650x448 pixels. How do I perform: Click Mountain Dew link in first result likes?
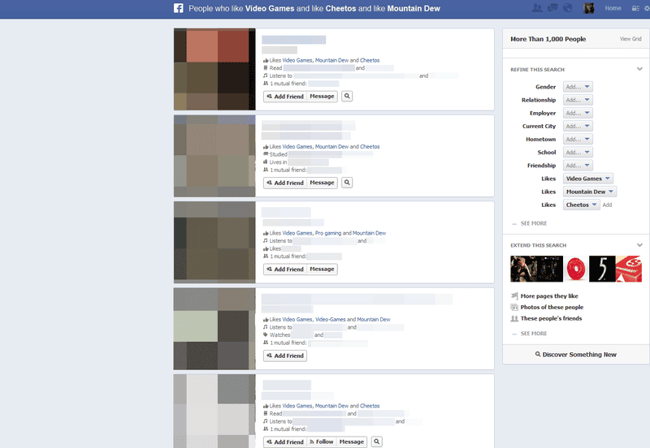(331, 60)
